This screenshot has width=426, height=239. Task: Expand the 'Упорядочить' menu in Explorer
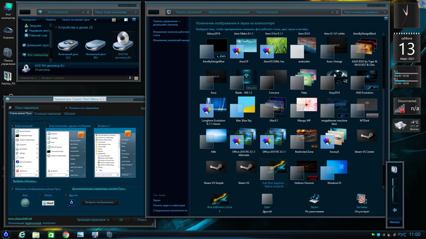31,20
